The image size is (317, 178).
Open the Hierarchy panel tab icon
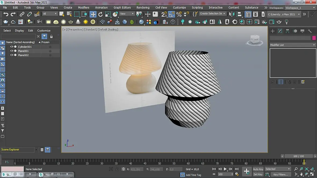tap(287, 31)
